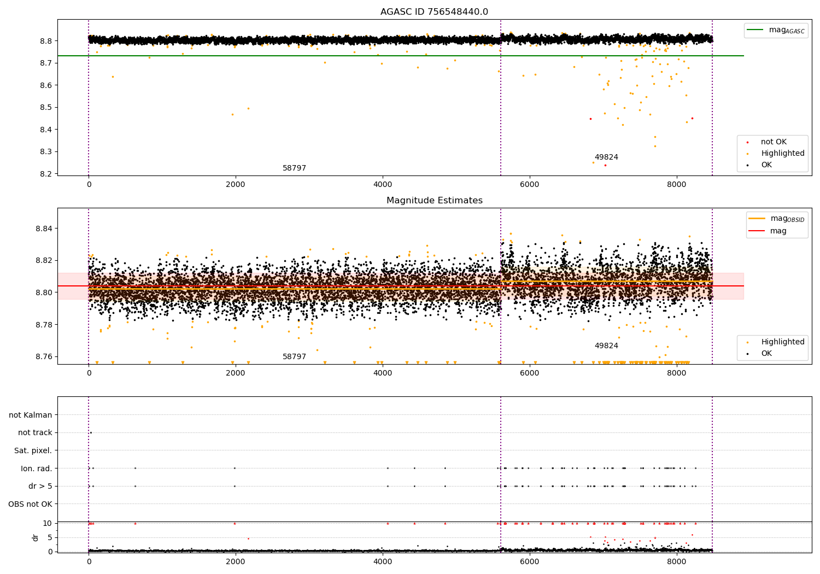Image resolution: width=820 pixels, height=574 pixels.
Task: Click the 8.6 y-axis tick in top plot
Action: [x=46, y=85]
